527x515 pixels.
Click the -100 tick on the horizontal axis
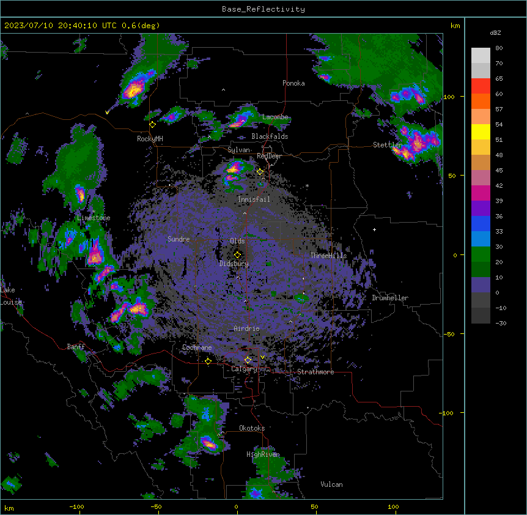pyautogui.click(x=76, y=506)
